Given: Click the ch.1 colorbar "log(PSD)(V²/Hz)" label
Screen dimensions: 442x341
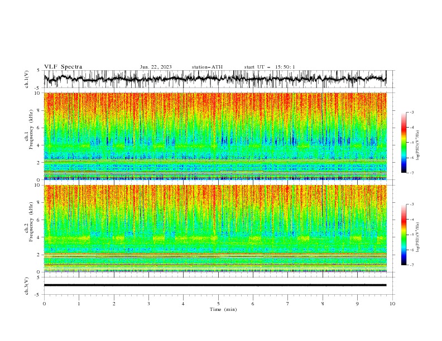Looking at the screenshot, I should [417, 145].
